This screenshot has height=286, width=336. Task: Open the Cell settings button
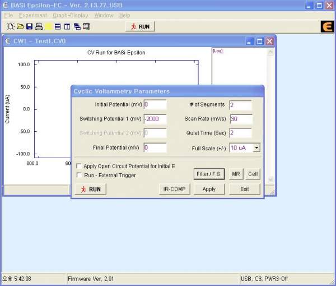tap(253, 174)
